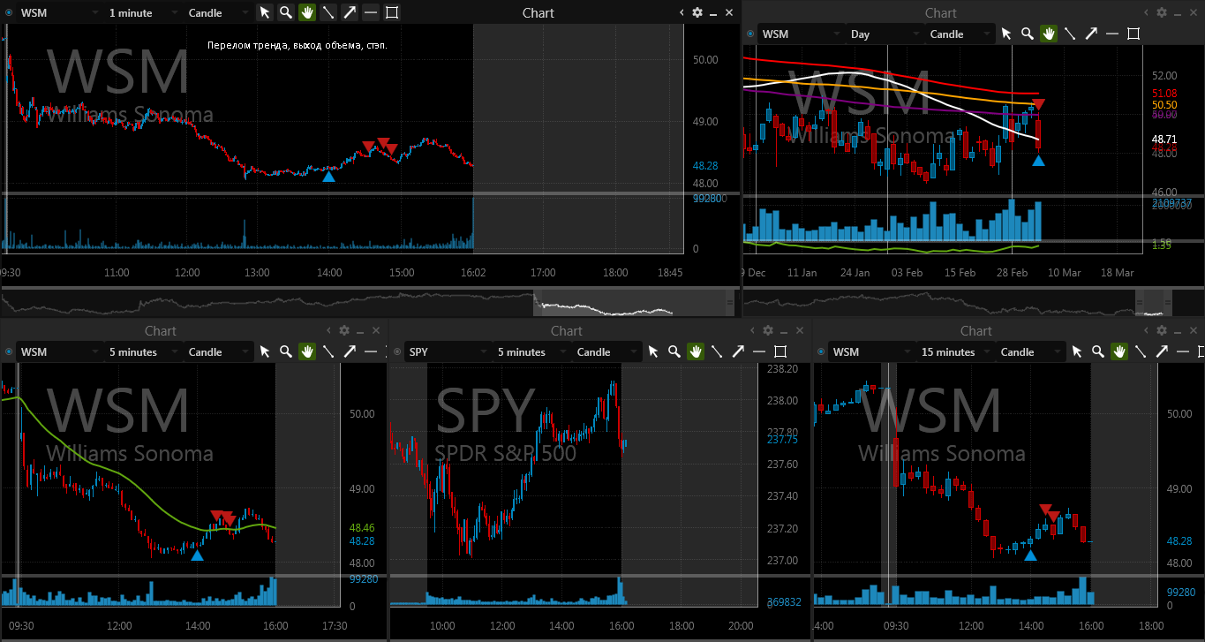Click back chevron in WSM Day chart header
Image resolution: width=1205 pixels, height=642 pixels.
(x=1147, y=12)
